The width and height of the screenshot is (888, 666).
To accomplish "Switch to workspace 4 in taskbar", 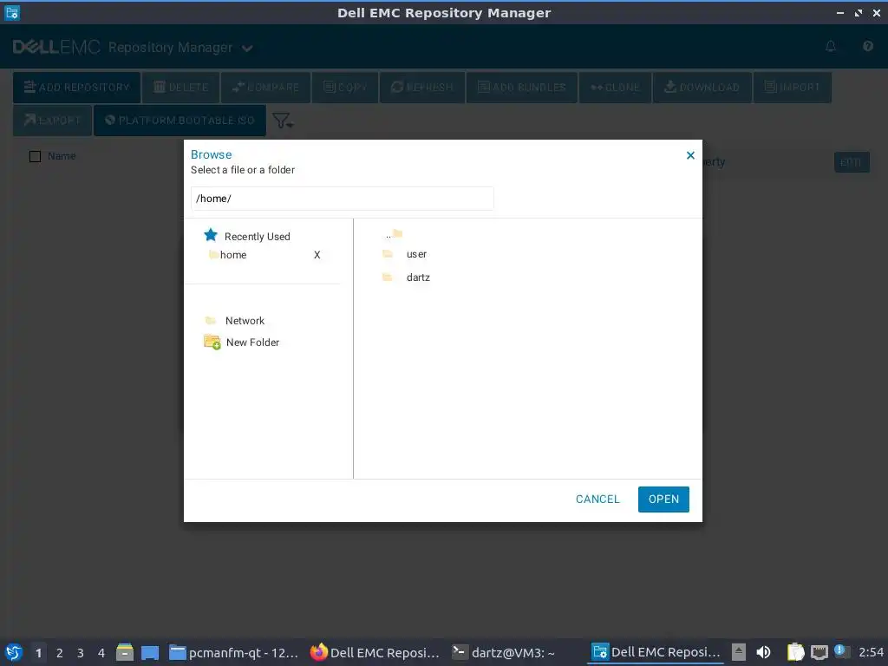I will click(101, 653).
